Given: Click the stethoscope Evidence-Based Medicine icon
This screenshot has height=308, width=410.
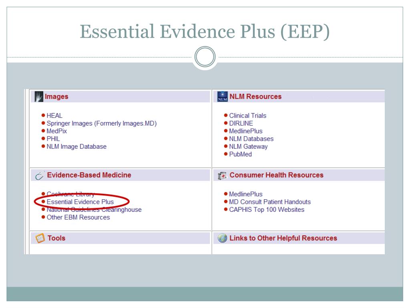Looking at the screenshot, I should click(40, 176).
